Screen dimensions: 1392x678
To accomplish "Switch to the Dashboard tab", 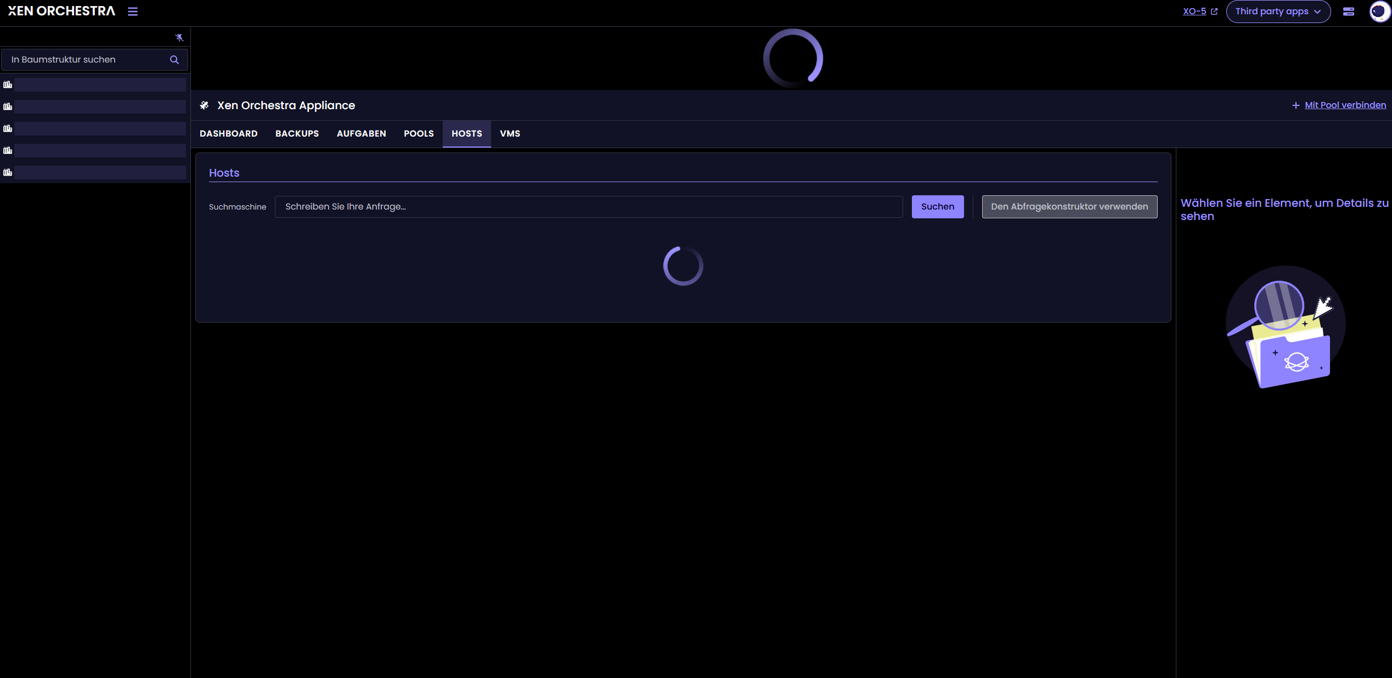I will tap(228, 134).
